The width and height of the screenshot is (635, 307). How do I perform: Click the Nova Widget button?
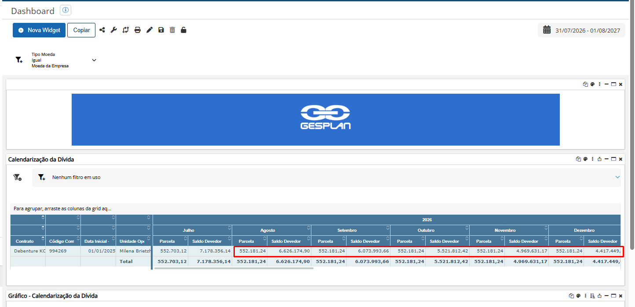pos(39,30)
